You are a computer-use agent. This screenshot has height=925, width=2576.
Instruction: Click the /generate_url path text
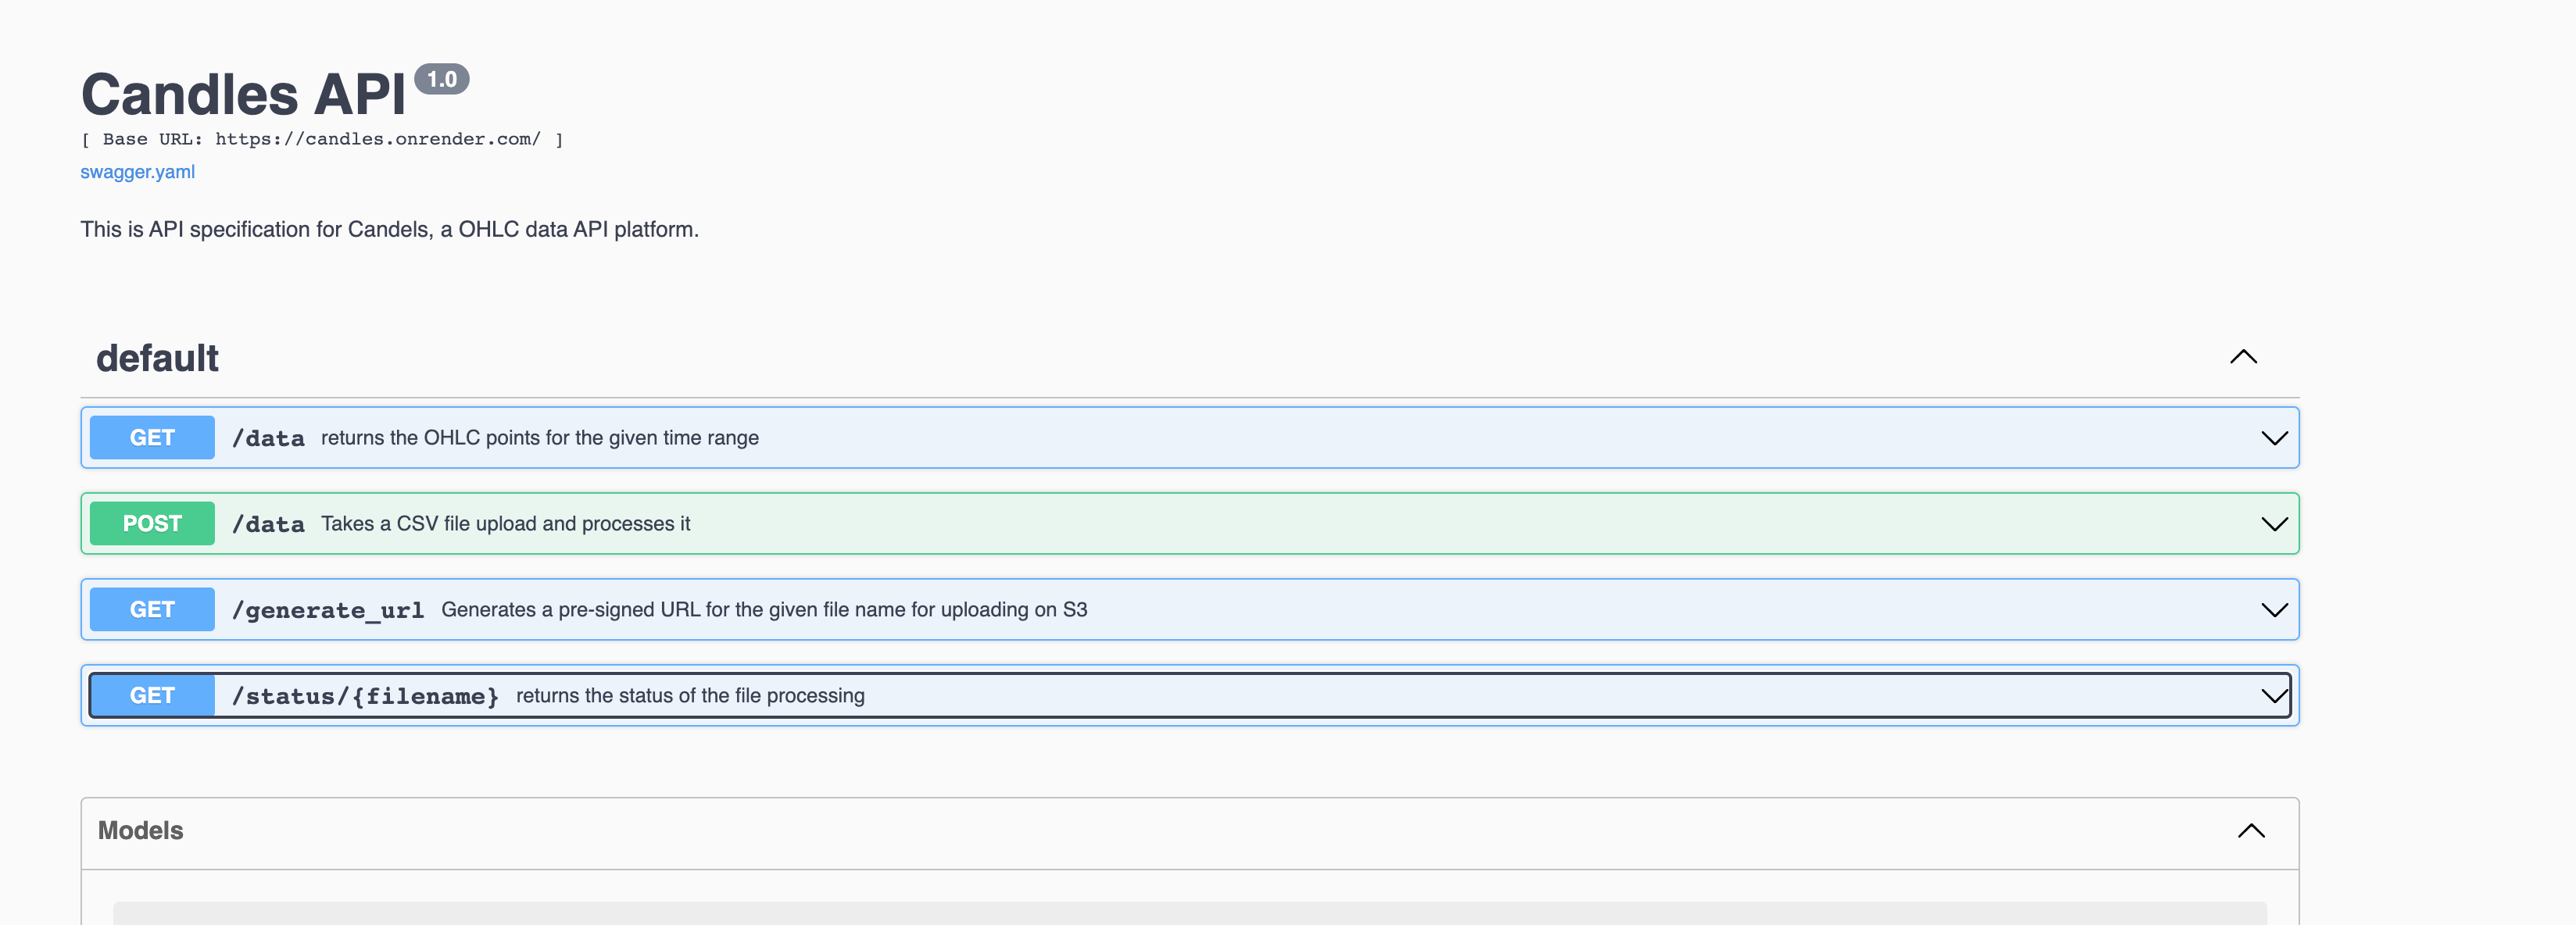click(x=328, y=610)
